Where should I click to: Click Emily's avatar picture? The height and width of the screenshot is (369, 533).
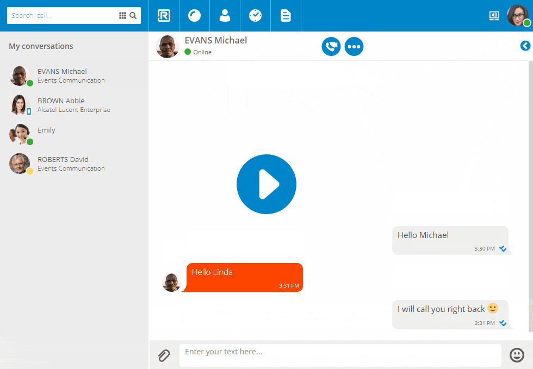(20, 134)
